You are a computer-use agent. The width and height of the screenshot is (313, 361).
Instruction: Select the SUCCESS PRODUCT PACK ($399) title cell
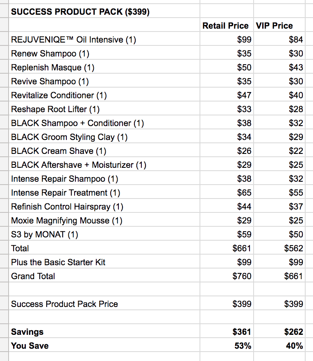(80, 12)
